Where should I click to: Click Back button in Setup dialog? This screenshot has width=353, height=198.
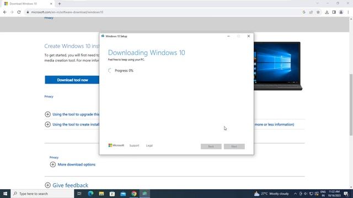click(211, 146)
